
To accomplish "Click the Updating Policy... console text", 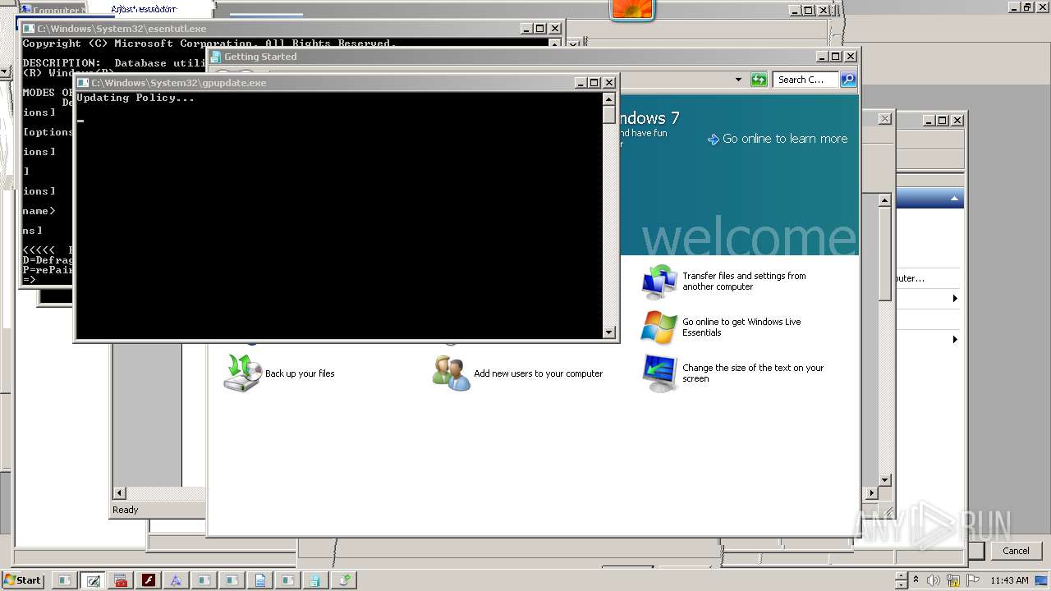I will coord(135,98).
